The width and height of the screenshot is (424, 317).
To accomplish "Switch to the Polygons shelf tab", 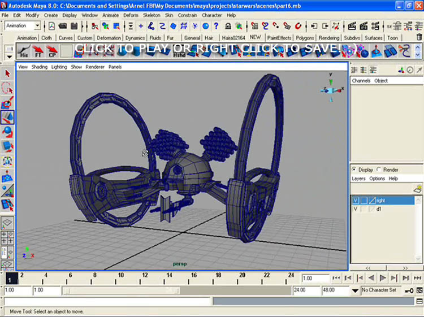I will click(305, 38).
